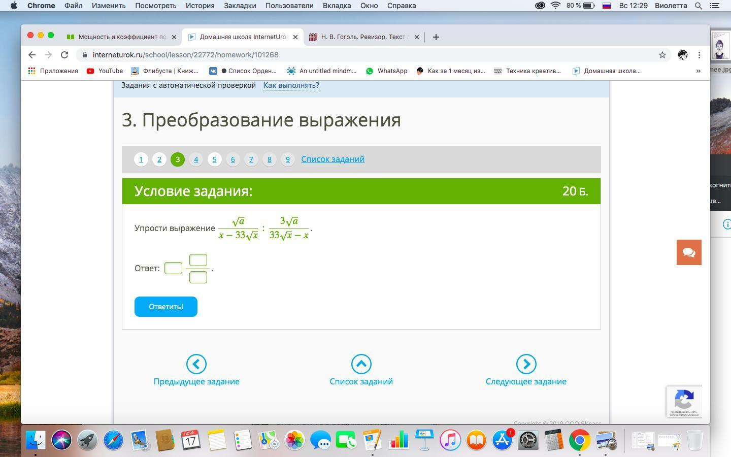Open Launchpad rocket in the Dock
Viewport: 731px width, 457px height.
coord(87,440)
